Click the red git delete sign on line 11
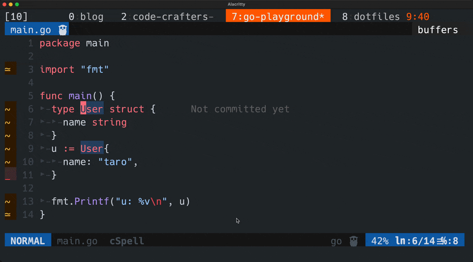 (x=10, y=175)
